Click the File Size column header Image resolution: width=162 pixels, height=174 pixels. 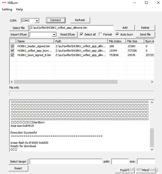135,41
